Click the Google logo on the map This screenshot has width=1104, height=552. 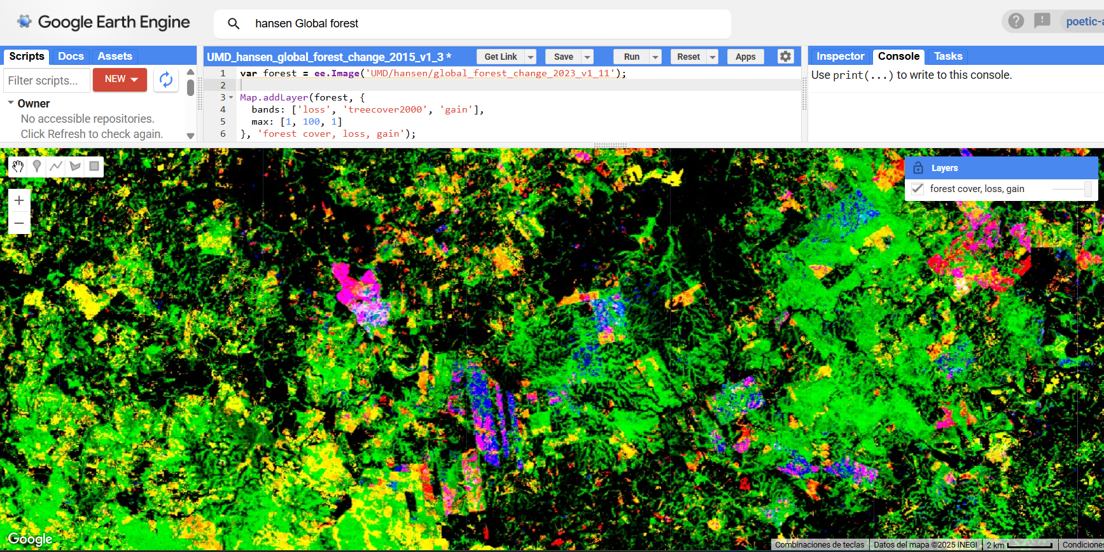[30, 539]
